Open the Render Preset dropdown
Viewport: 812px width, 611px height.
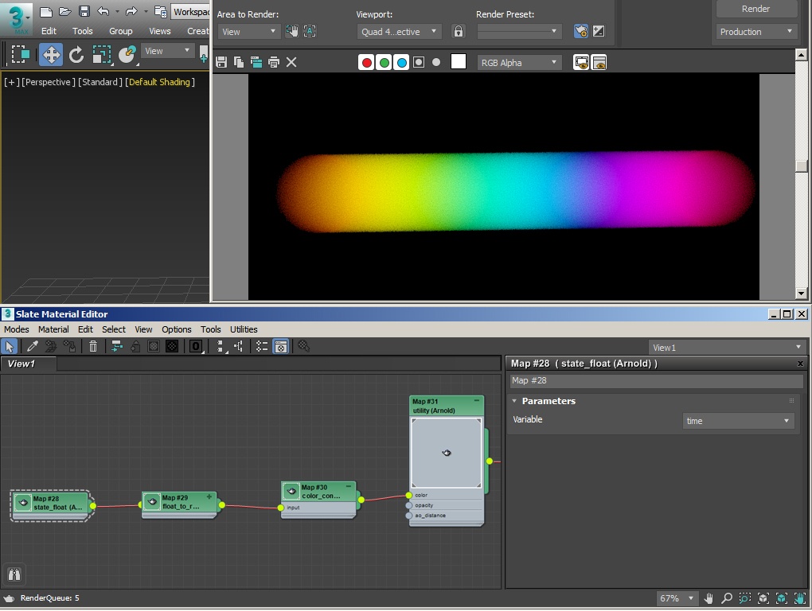[518, 32]
